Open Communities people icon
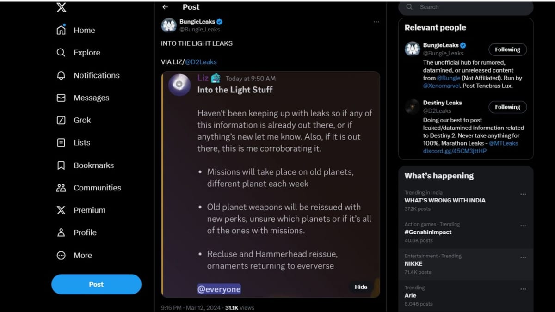This screenshot has height=312, width=555. [61, 188]
